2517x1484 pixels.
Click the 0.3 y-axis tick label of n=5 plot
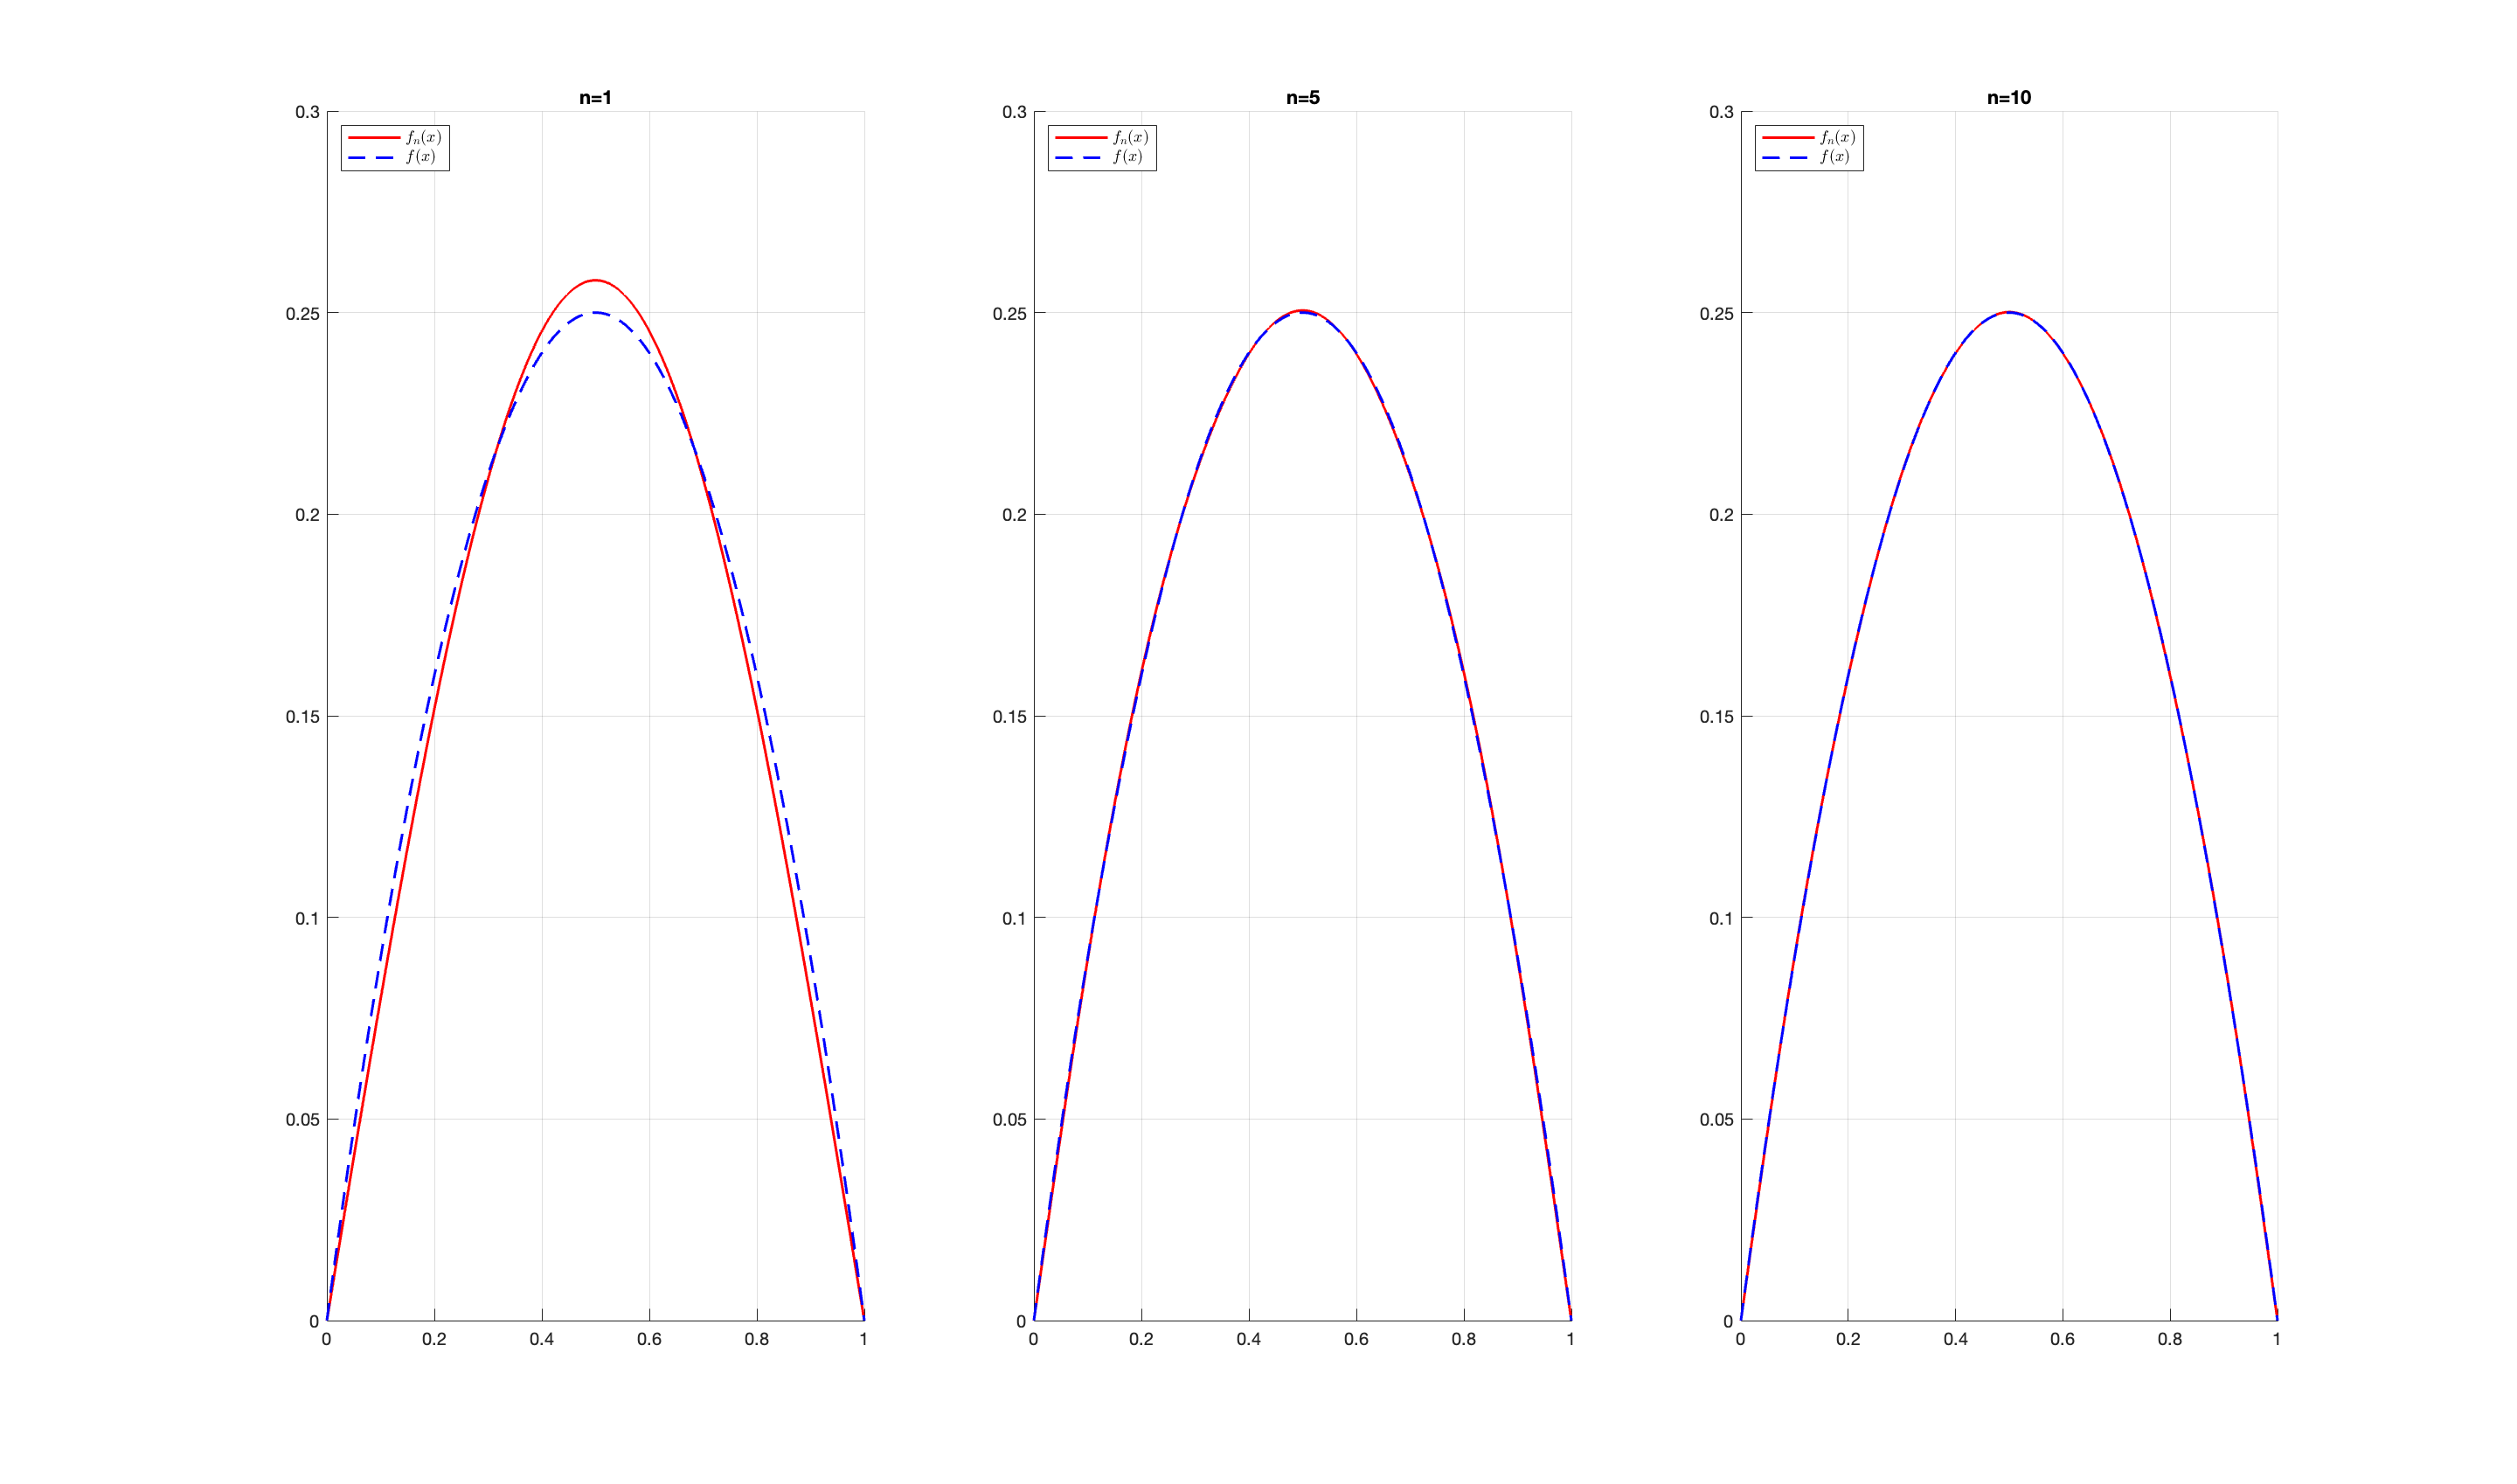[x=1014, y=112]
